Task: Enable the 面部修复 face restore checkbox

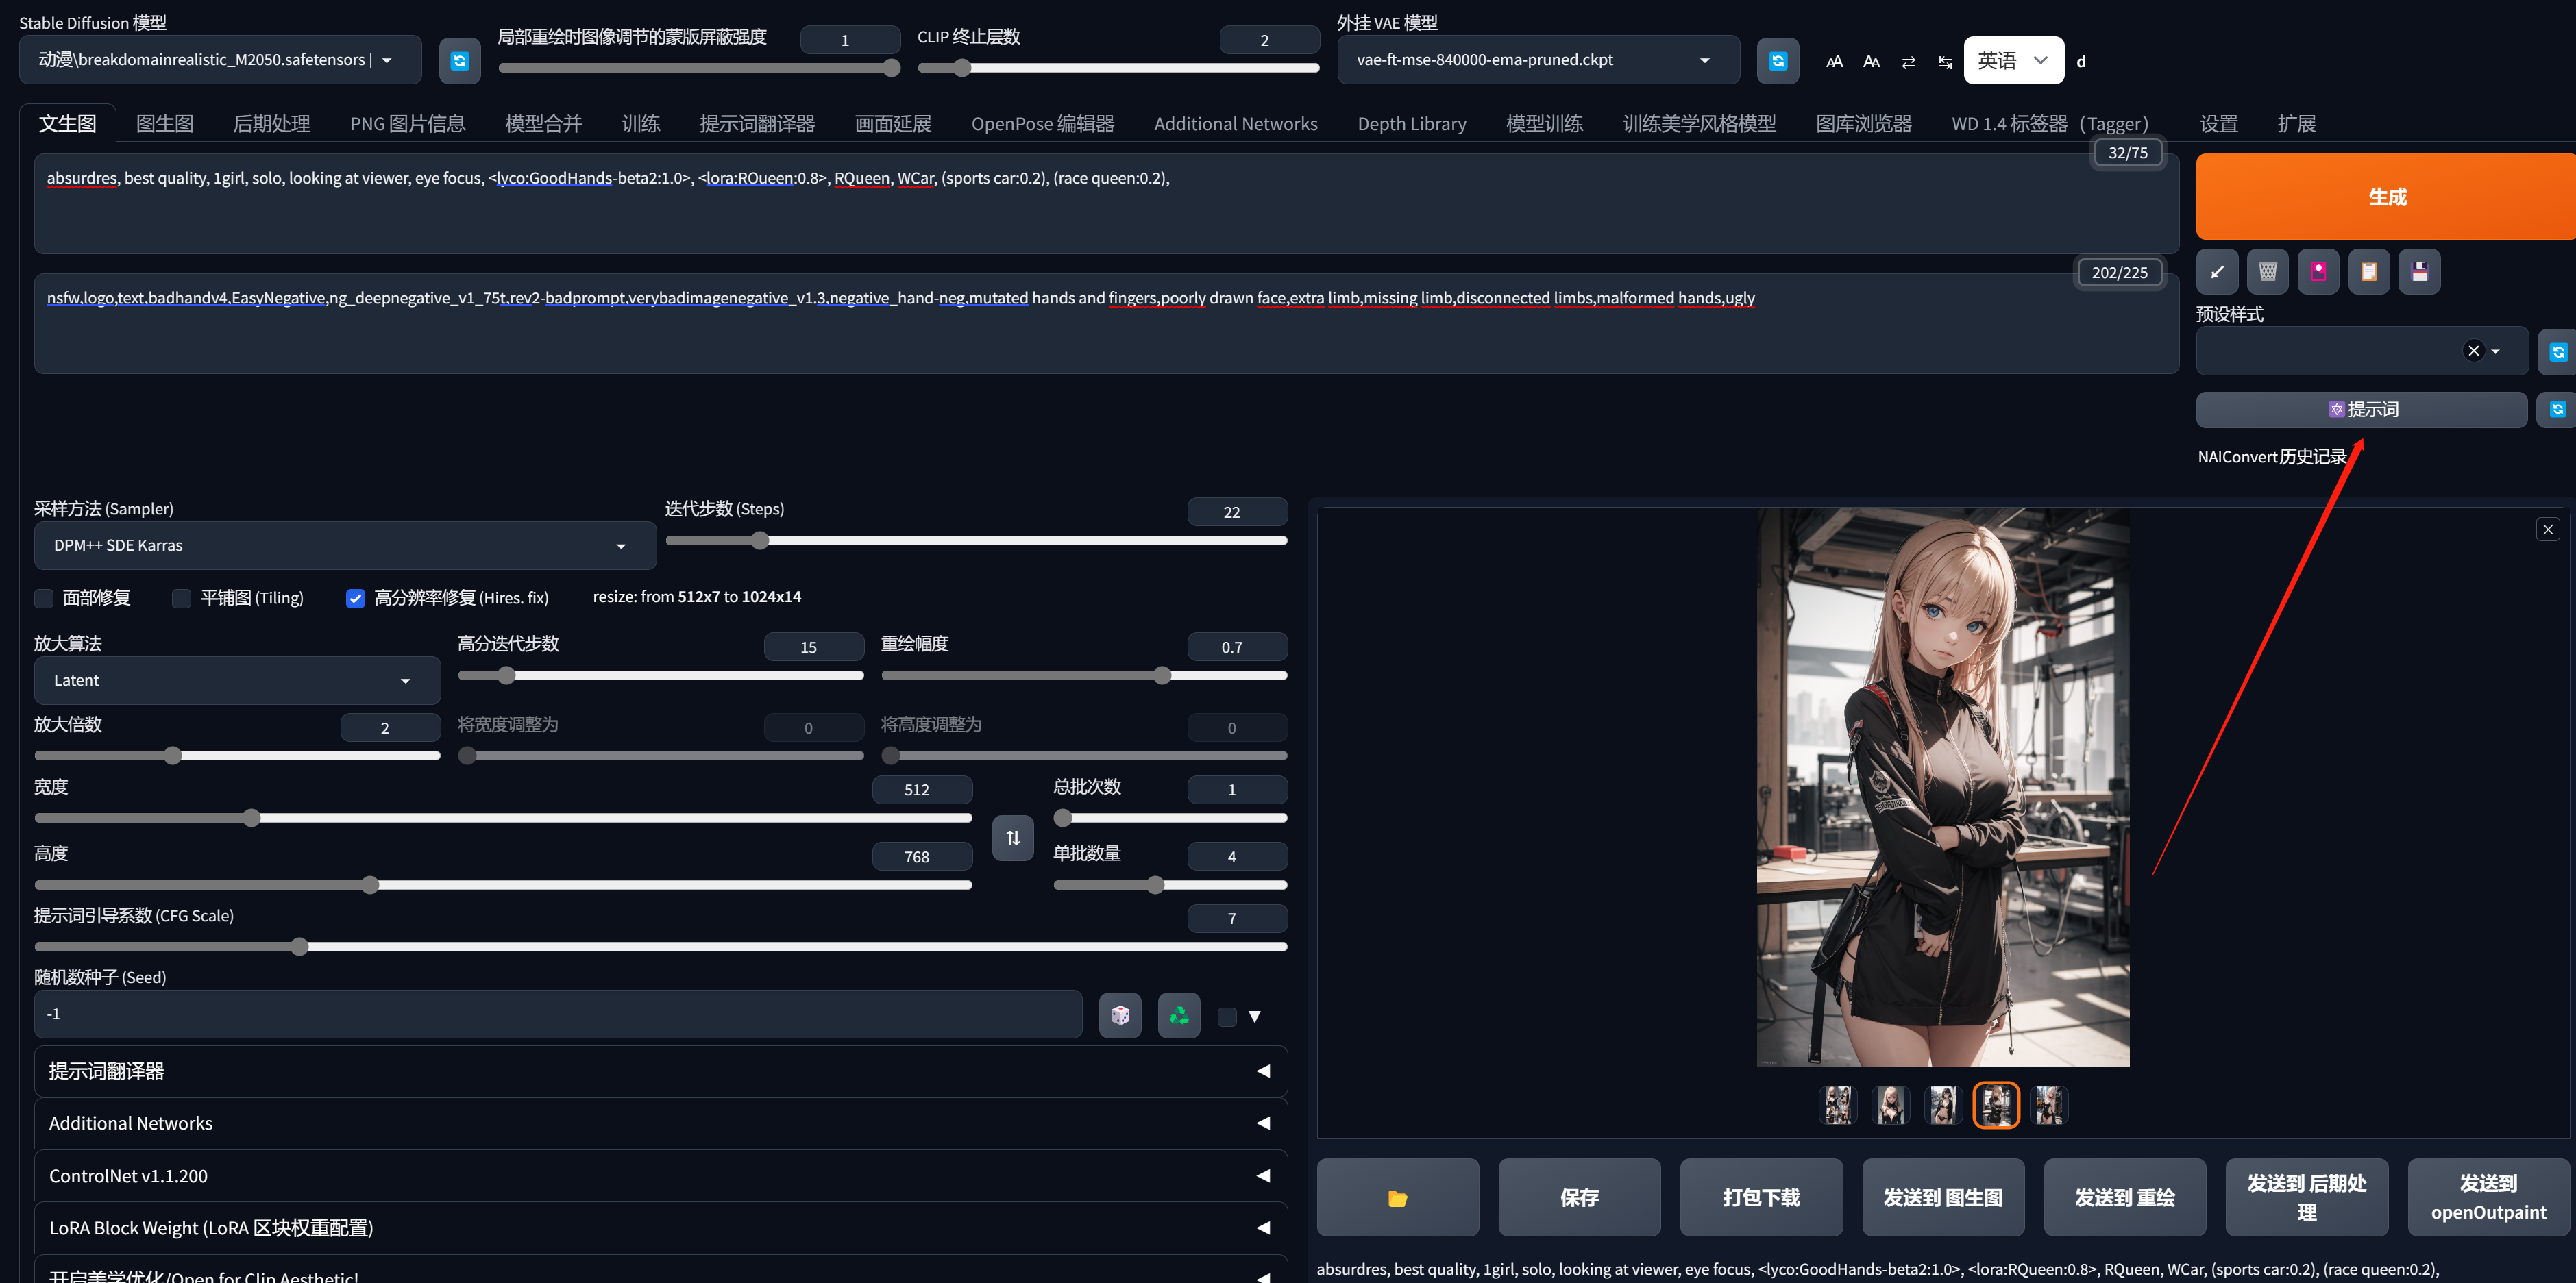Action: pos(44,599)
